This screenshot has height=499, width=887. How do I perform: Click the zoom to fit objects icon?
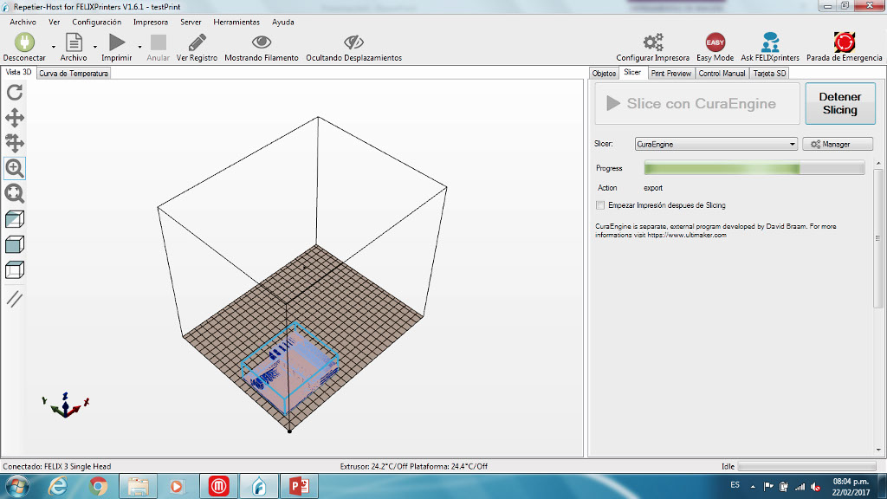pyautogui.click(x=15, y=193)
